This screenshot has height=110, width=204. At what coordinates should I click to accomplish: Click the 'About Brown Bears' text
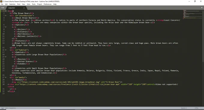pyautogui.click(x=25, y=18)
